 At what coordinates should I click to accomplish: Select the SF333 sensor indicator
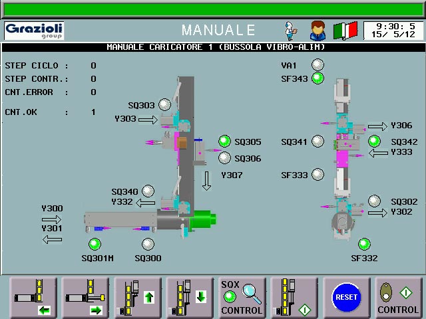tap(318, 174)
